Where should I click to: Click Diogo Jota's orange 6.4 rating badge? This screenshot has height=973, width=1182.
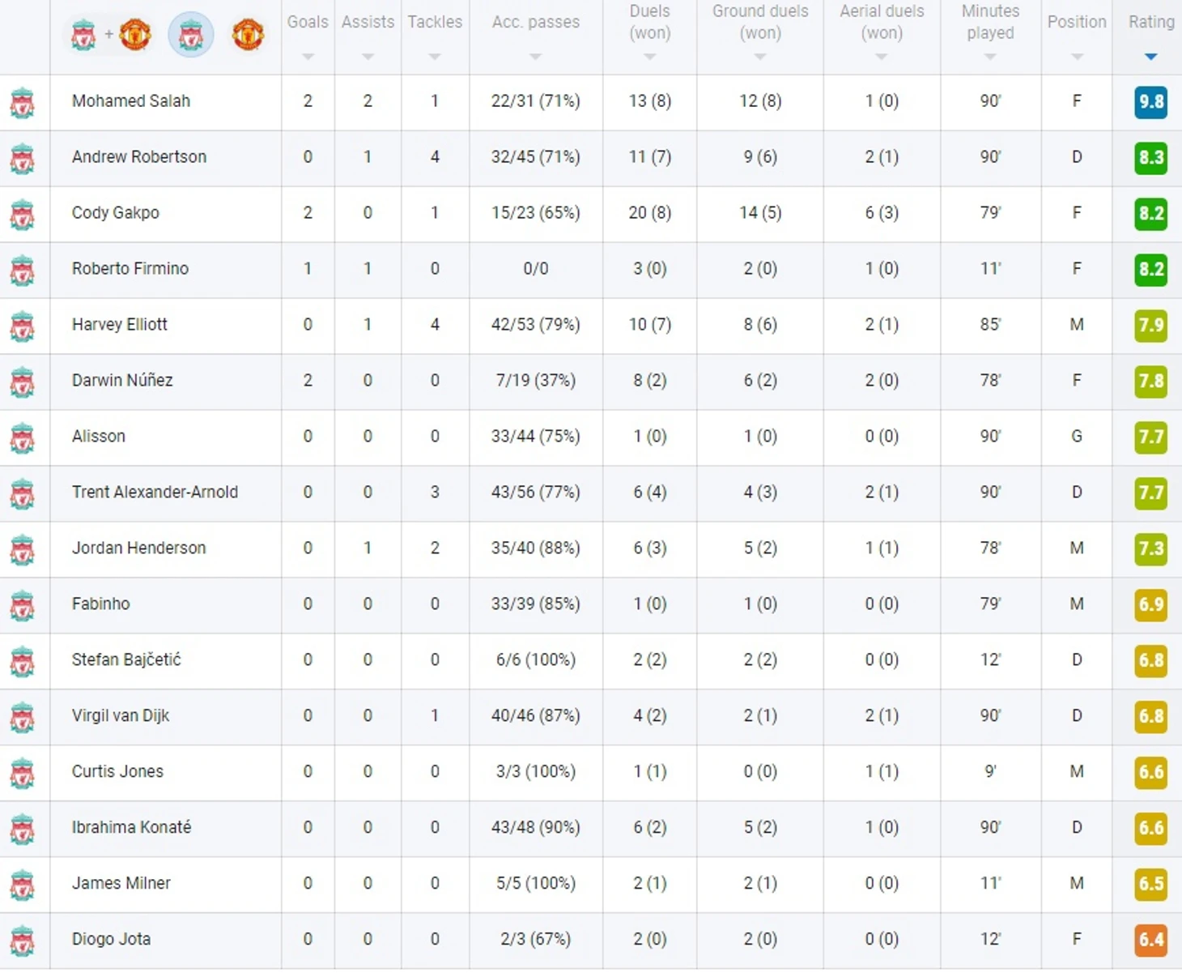[1151, 940]
